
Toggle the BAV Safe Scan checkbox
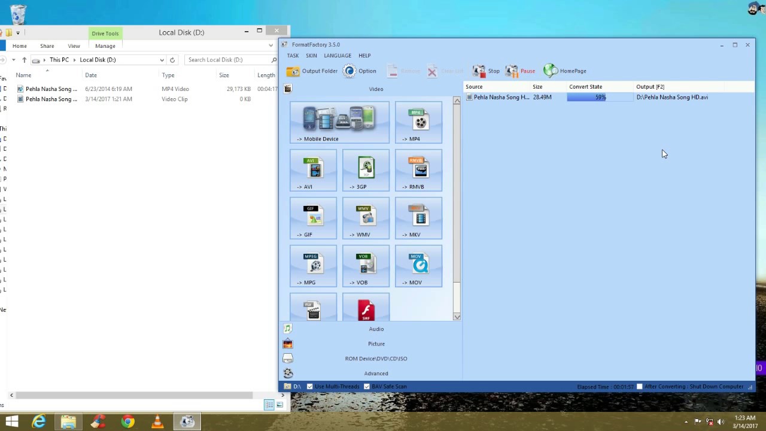click(x=367, y=387)
